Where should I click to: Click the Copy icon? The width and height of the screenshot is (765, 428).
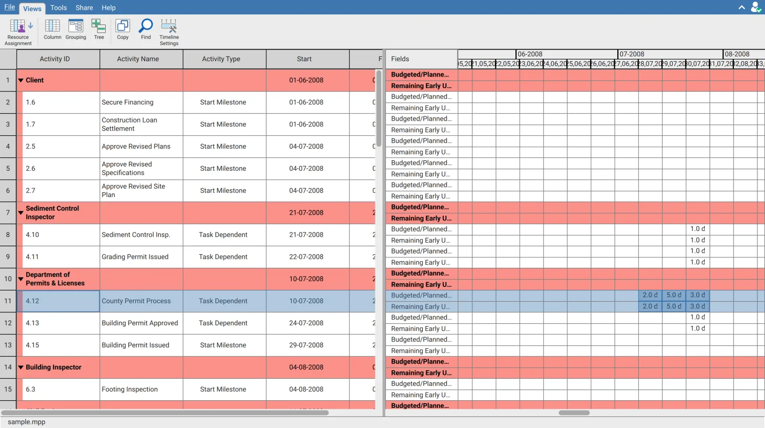tap(123, 30)
